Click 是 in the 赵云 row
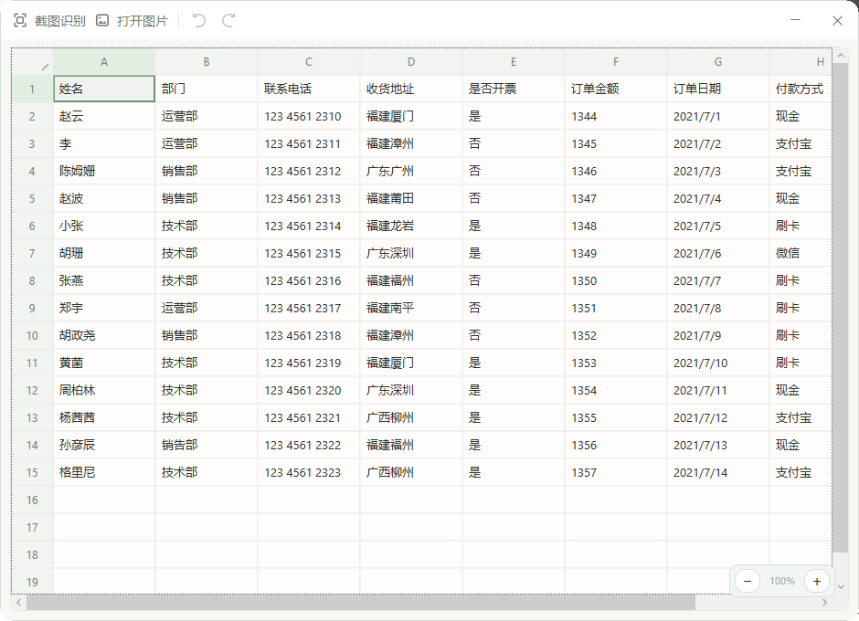This screenshot has height=621, width=859. (514, 116)
